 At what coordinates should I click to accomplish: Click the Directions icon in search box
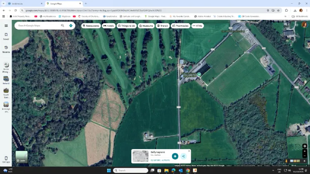click(71, 26)
